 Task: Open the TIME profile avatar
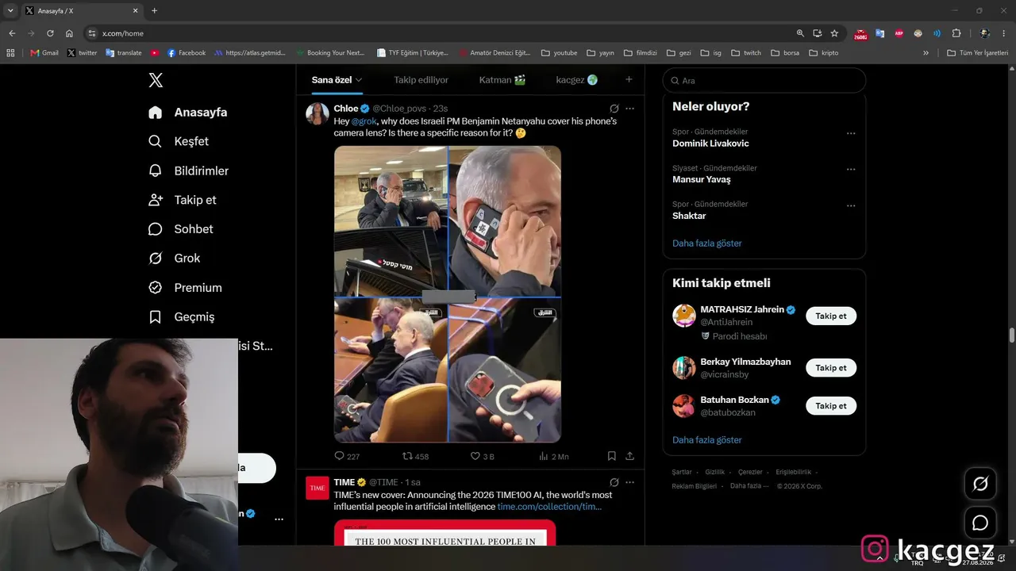coord(317,488)
